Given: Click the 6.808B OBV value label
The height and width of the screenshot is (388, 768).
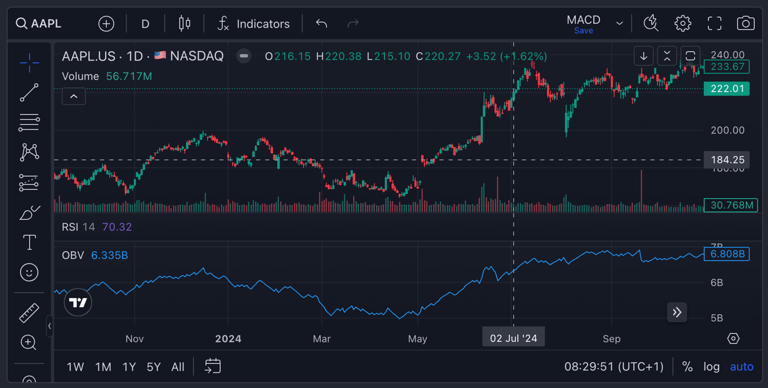Looking at the screenshot, I should pos(726,254).
